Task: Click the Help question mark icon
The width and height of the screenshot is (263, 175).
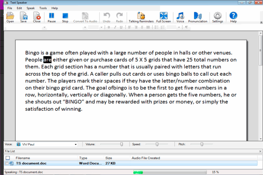Action: pos(233,17)
